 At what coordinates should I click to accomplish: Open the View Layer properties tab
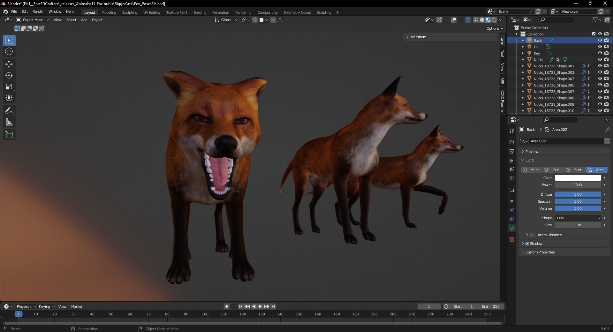512,160
